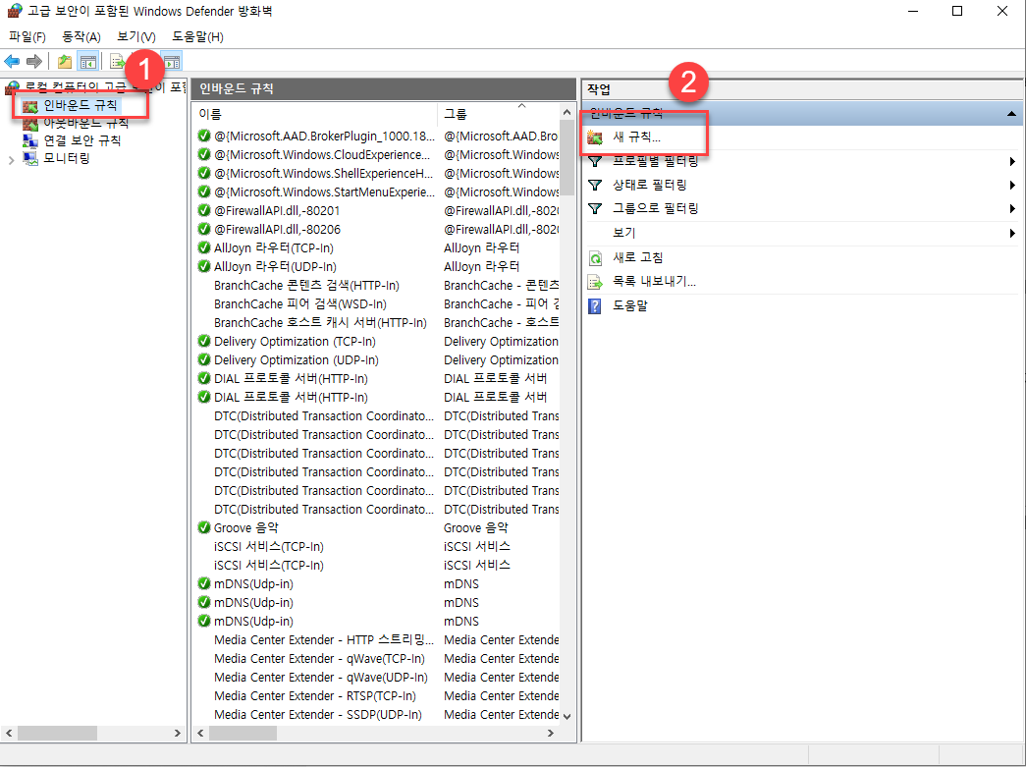Click tree pane horizontal scrollbar right arrow

point(178,733)
